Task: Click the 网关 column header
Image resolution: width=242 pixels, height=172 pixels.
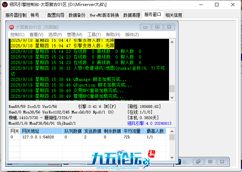Action: pyautogui.click(x=14, y=131)
